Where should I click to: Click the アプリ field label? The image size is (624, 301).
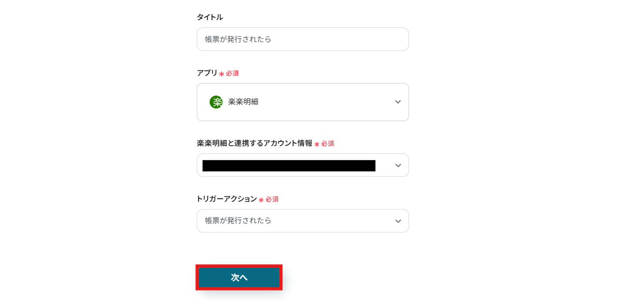tap(207, 73)
